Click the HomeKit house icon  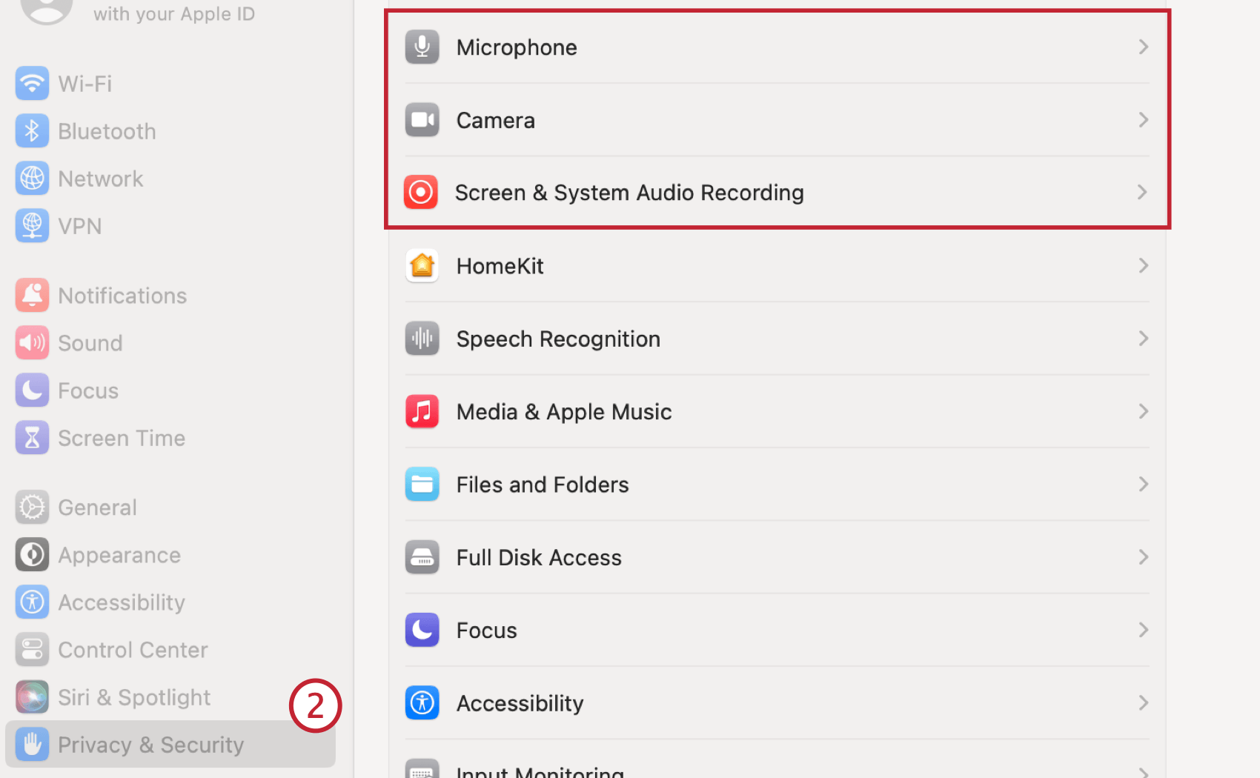pyautogui.click(x=422, y=265)
